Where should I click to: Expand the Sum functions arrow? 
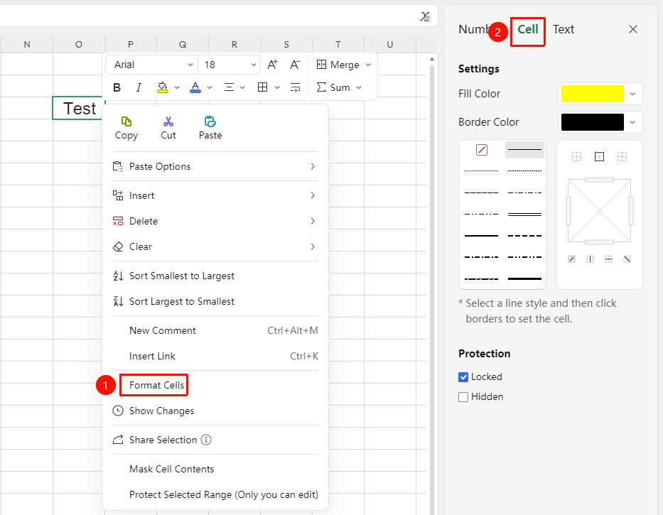coord(359,87)
